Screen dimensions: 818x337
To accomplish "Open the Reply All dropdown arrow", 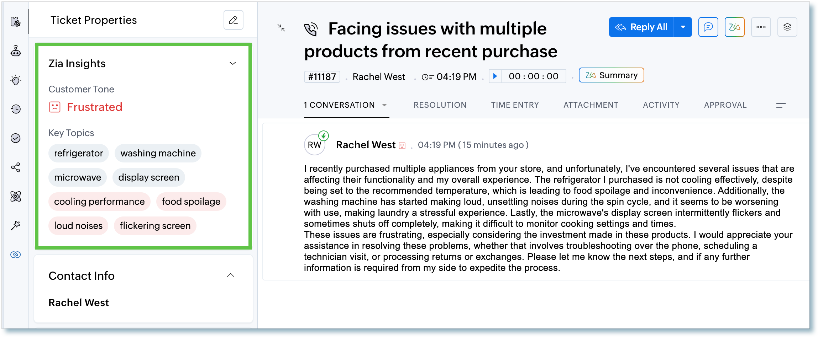I will click(x=683, y=27).
